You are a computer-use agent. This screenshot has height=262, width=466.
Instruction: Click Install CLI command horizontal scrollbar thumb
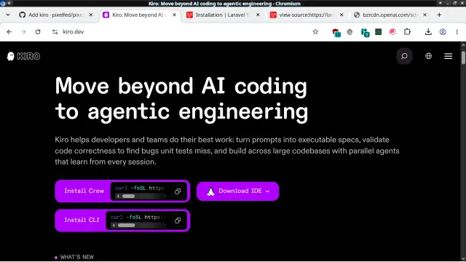[126, 225]
